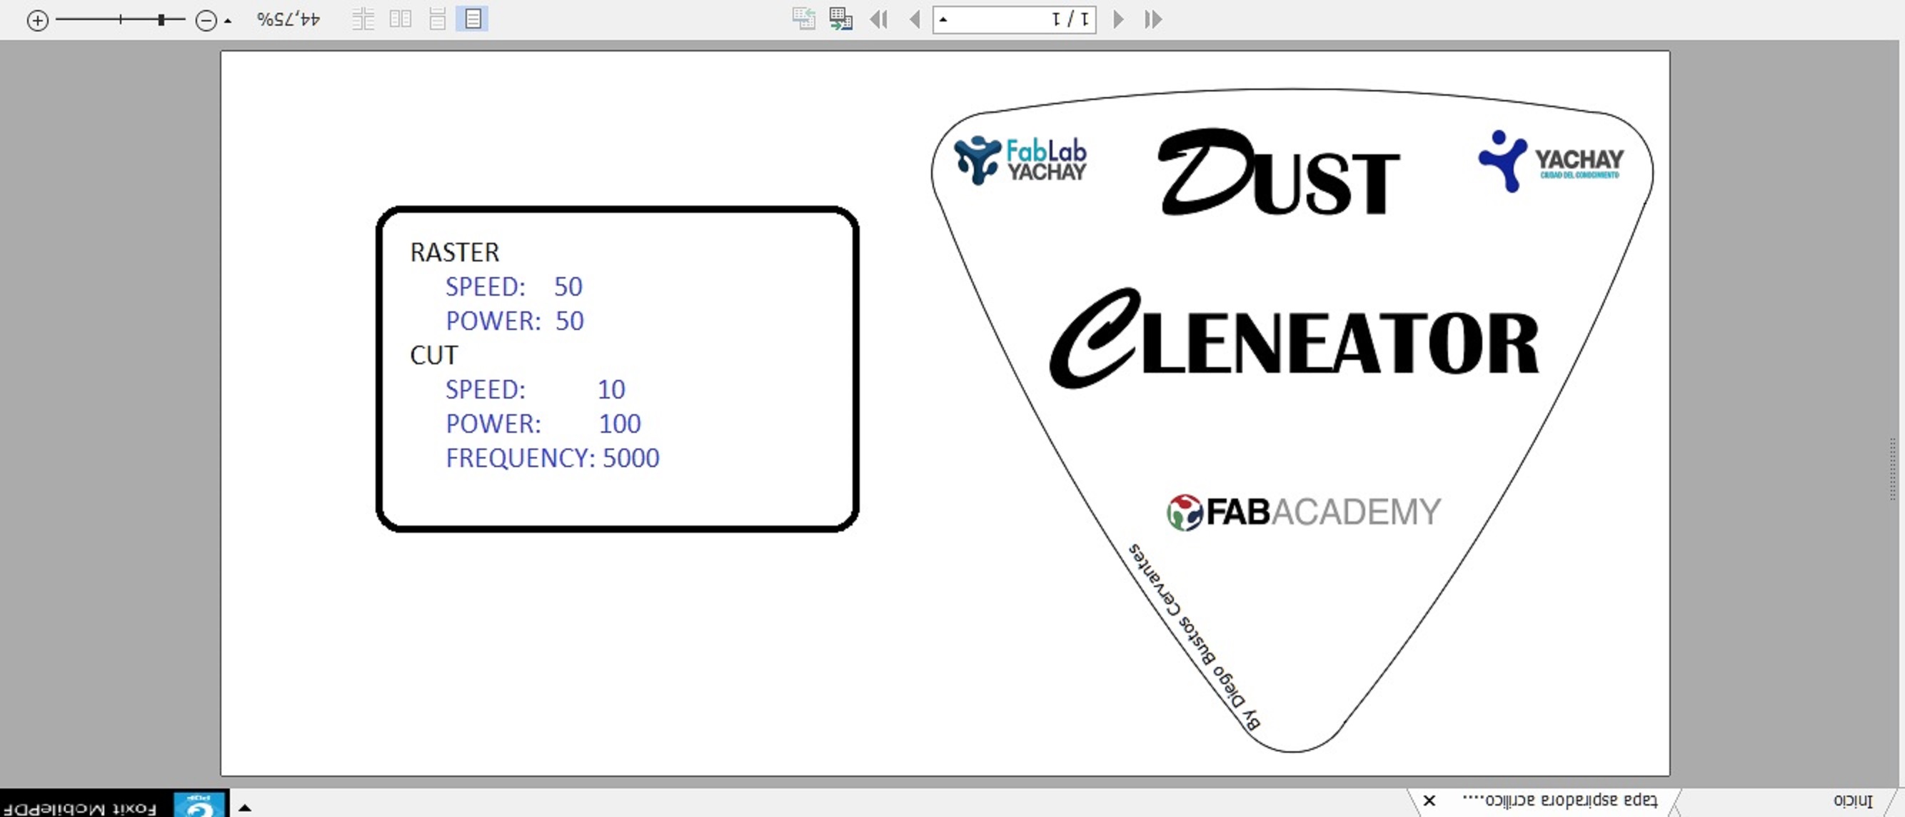Enable continuous page view mode
The width and height of the screenshot is (1905, 817).
(437, 19)
